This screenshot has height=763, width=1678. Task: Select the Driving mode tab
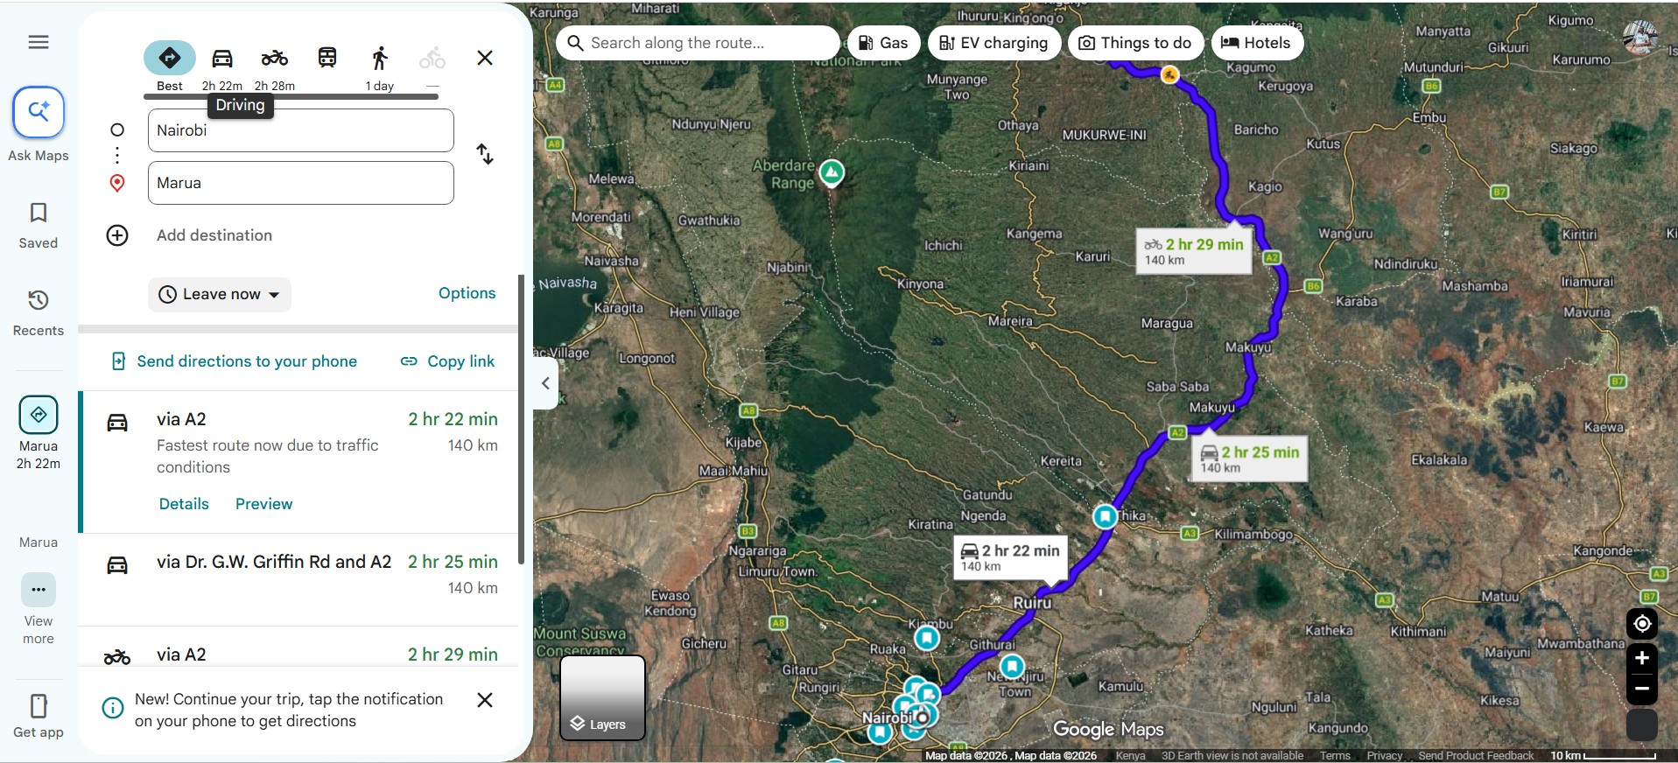point(222,66)
